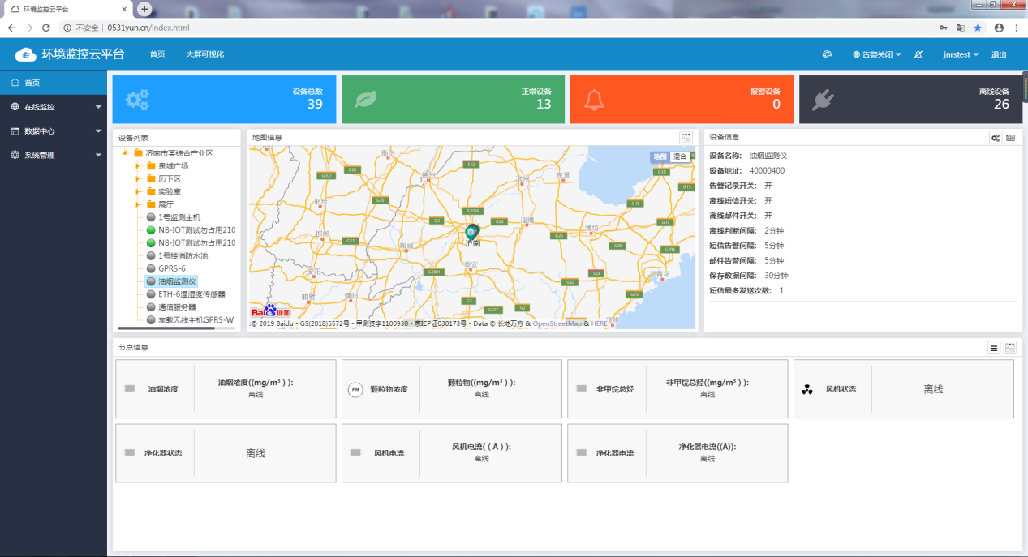The image size is (1028, 557).
Task: Expand the 实验室 folder
Action: pos(138,191)
